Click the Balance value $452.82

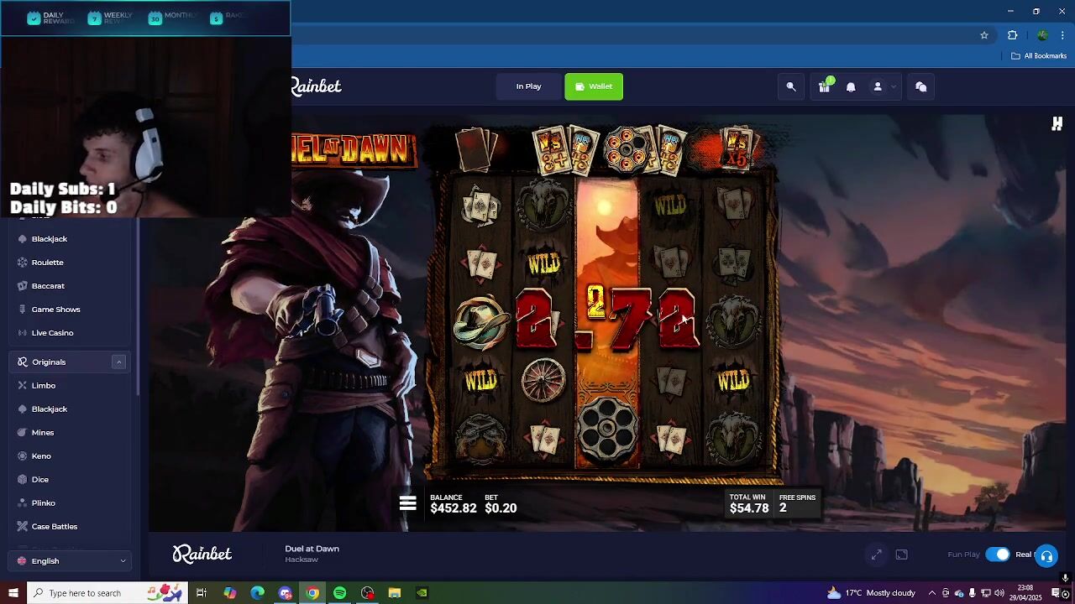[454, 508]
